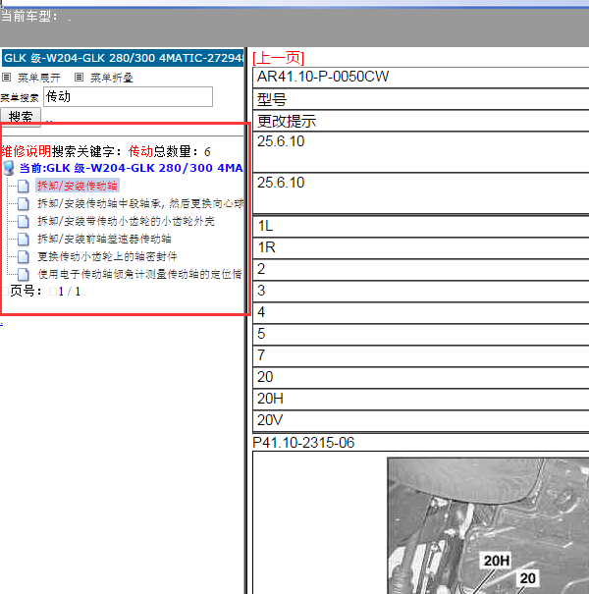
Task: Click the 菜单折叠 list icon
Action: tap(79, 78)
